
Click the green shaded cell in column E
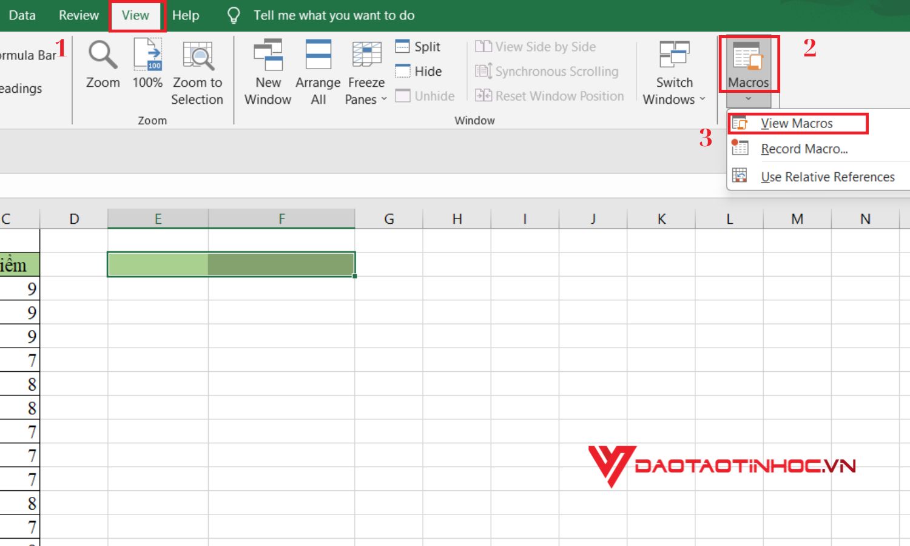[x=158, y=265]
